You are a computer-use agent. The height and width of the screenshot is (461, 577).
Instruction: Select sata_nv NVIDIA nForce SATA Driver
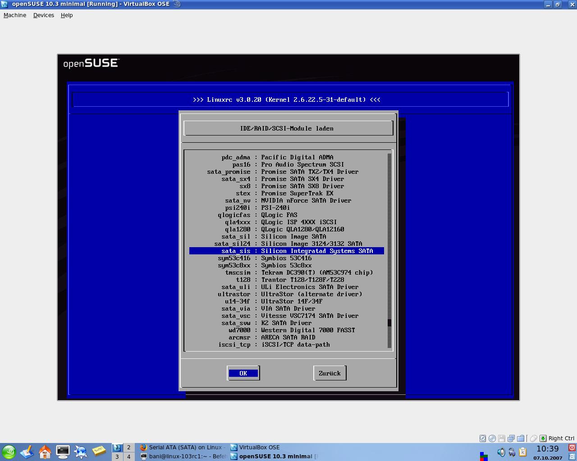coord(287,200)
